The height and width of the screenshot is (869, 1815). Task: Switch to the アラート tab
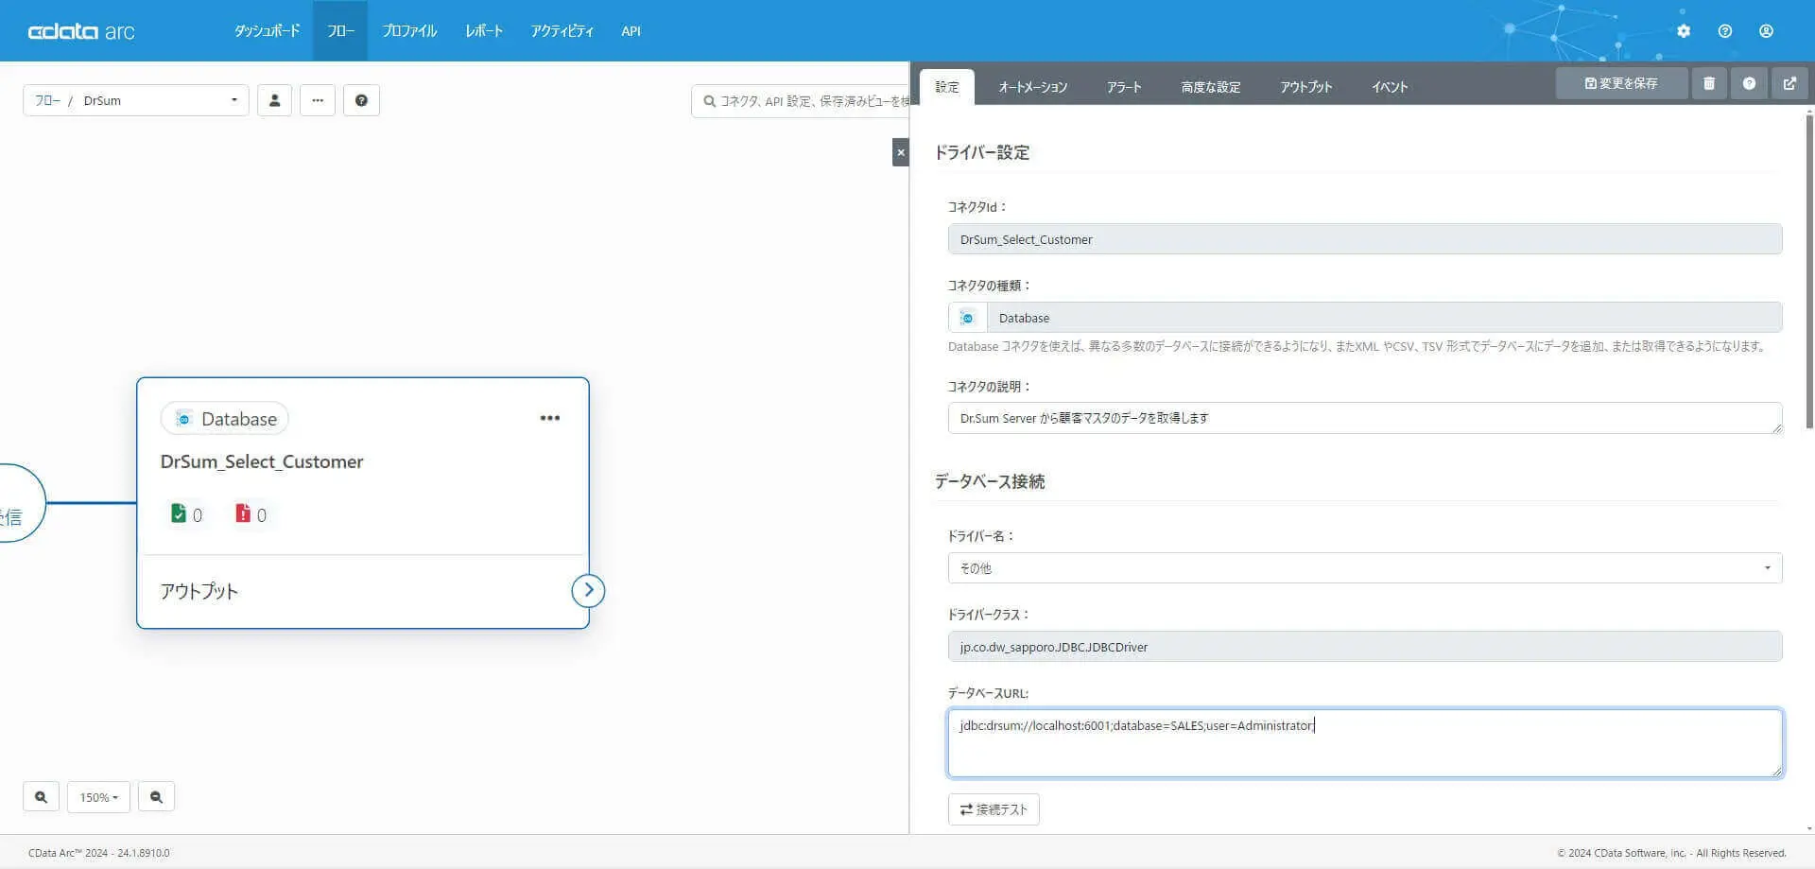click(x=1124, y=87)
